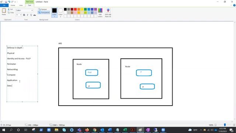The image size is (236, 133).
Task: Open PowerShell from taskbar
Action: 41,130
